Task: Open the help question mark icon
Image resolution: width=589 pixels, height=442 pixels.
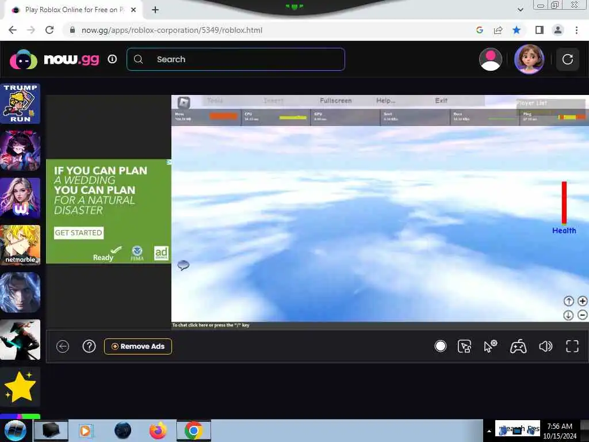Action: [x=89, y=346]
